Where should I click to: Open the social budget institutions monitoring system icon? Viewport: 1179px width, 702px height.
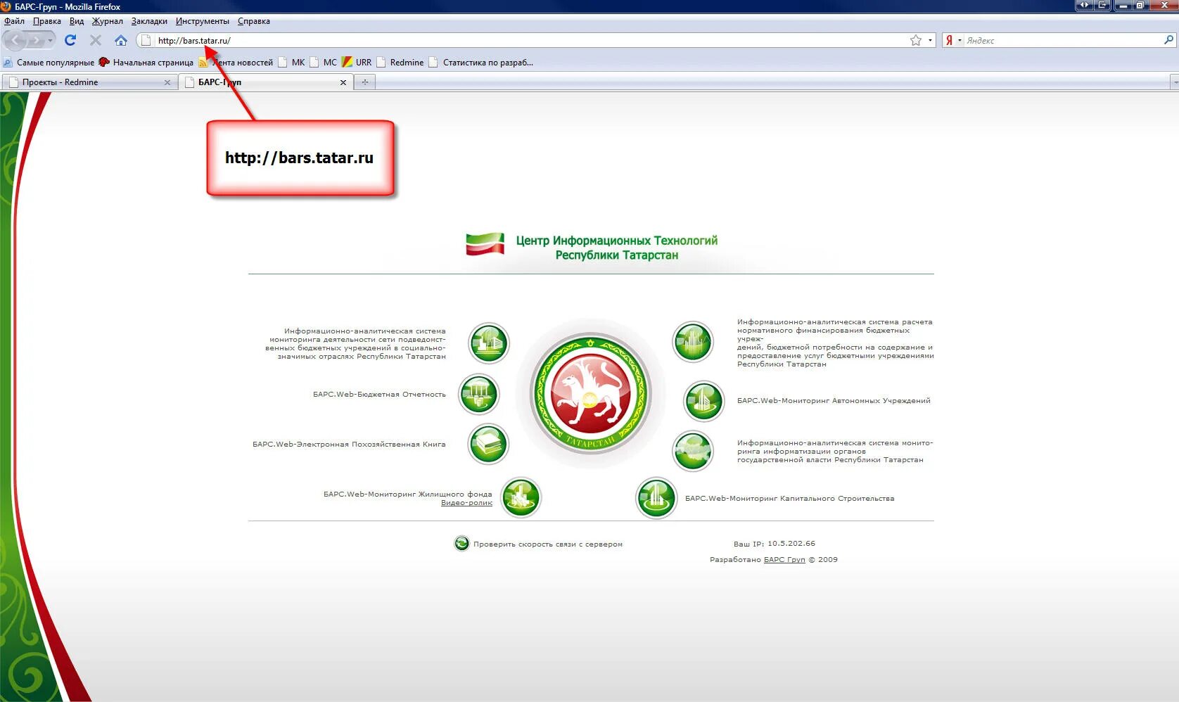(489, 343)
